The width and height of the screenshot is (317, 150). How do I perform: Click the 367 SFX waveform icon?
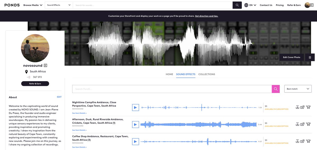(x=29, y=77)
